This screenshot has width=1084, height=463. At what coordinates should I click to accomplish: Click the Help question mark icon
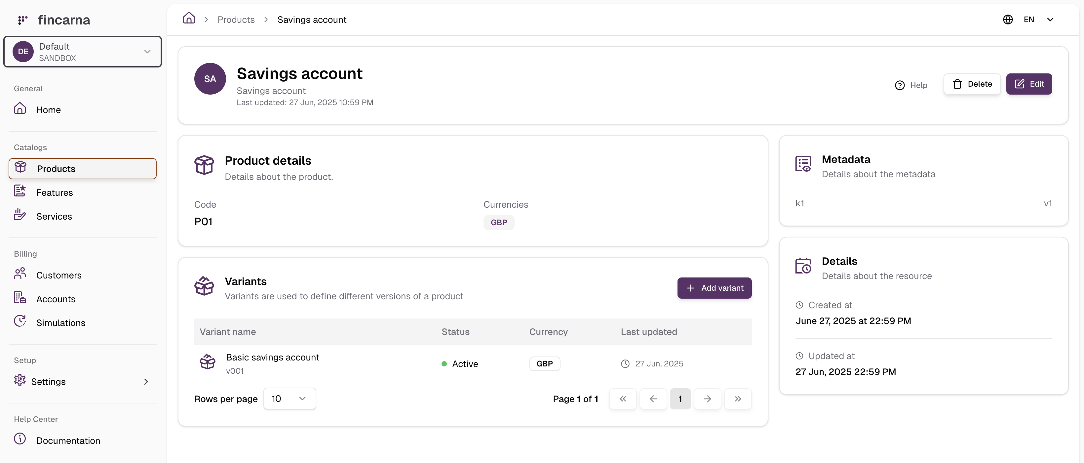(x=900, y=85)
